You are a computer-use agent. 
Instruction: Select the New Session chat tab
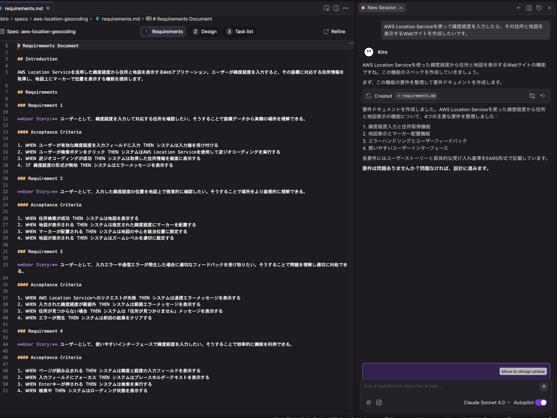[382, 8]
